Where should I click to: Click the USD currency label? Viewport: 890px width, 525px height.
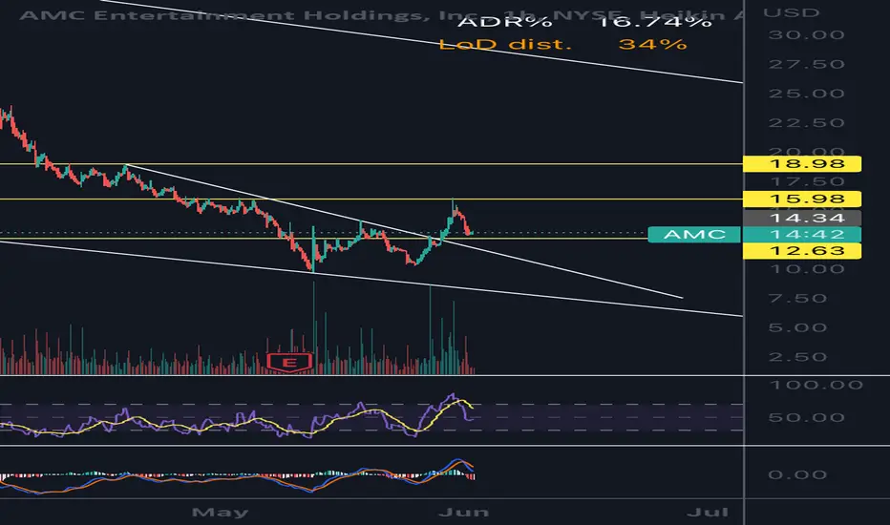(792, 12)
